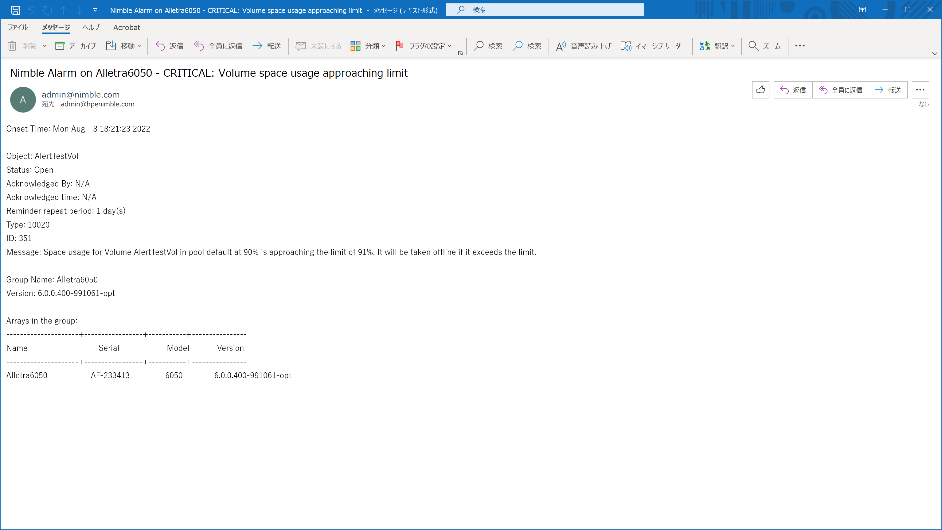Image resolution: width=942 pixels, height=530 pixels.
Task: Open more actions dots in message header
Action: (x=920, y=90)
